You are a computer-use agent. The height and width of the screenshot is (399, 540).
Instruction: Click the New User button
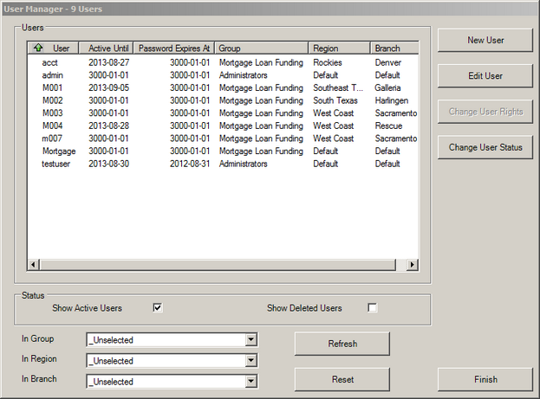tap(485, 40)
